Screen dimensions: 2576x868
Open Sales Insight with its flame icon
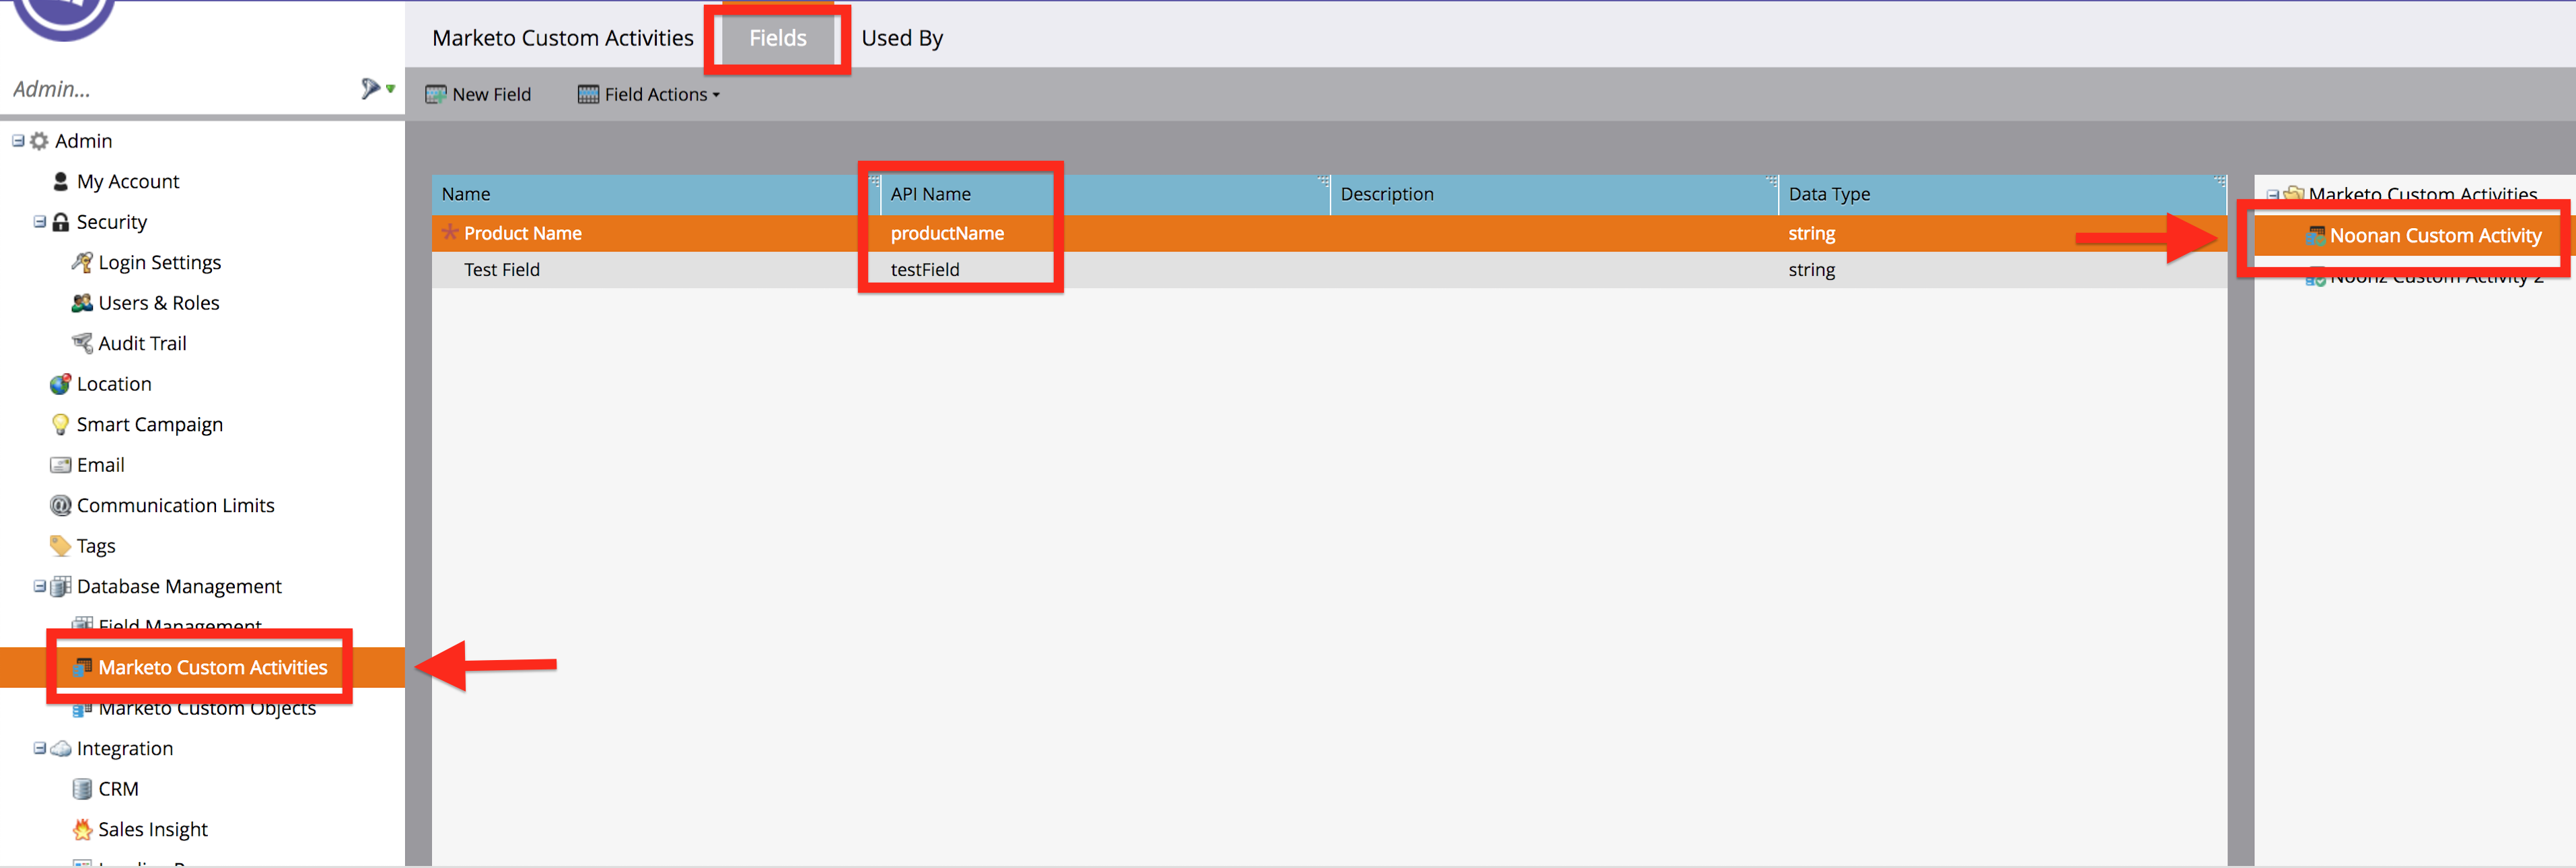pyautogui.click(x=81, y=828)
